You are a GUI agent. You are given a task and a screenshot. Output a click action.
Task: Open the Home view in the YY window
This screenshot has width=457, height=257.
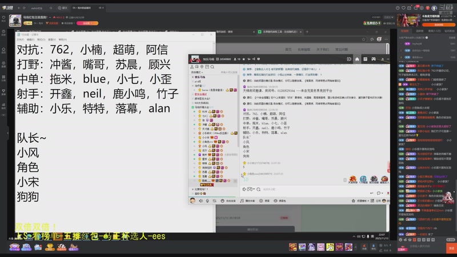(357, 59)
